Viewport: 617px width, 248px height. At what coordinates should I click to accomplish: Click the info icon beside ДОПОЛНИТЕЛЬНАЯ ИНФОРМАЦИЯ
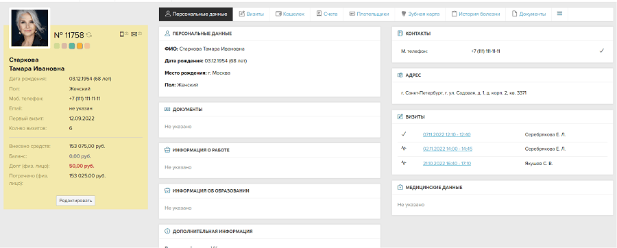point(167,232)
